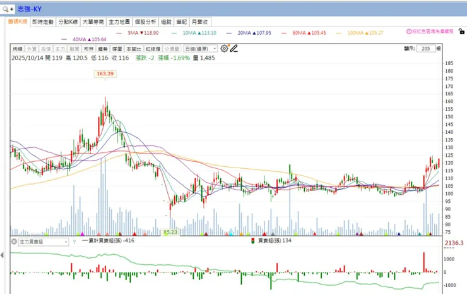The height and width of the screenshot is (294, 467).
Task: Switch to the 月營收 tab
Action: 200,21
